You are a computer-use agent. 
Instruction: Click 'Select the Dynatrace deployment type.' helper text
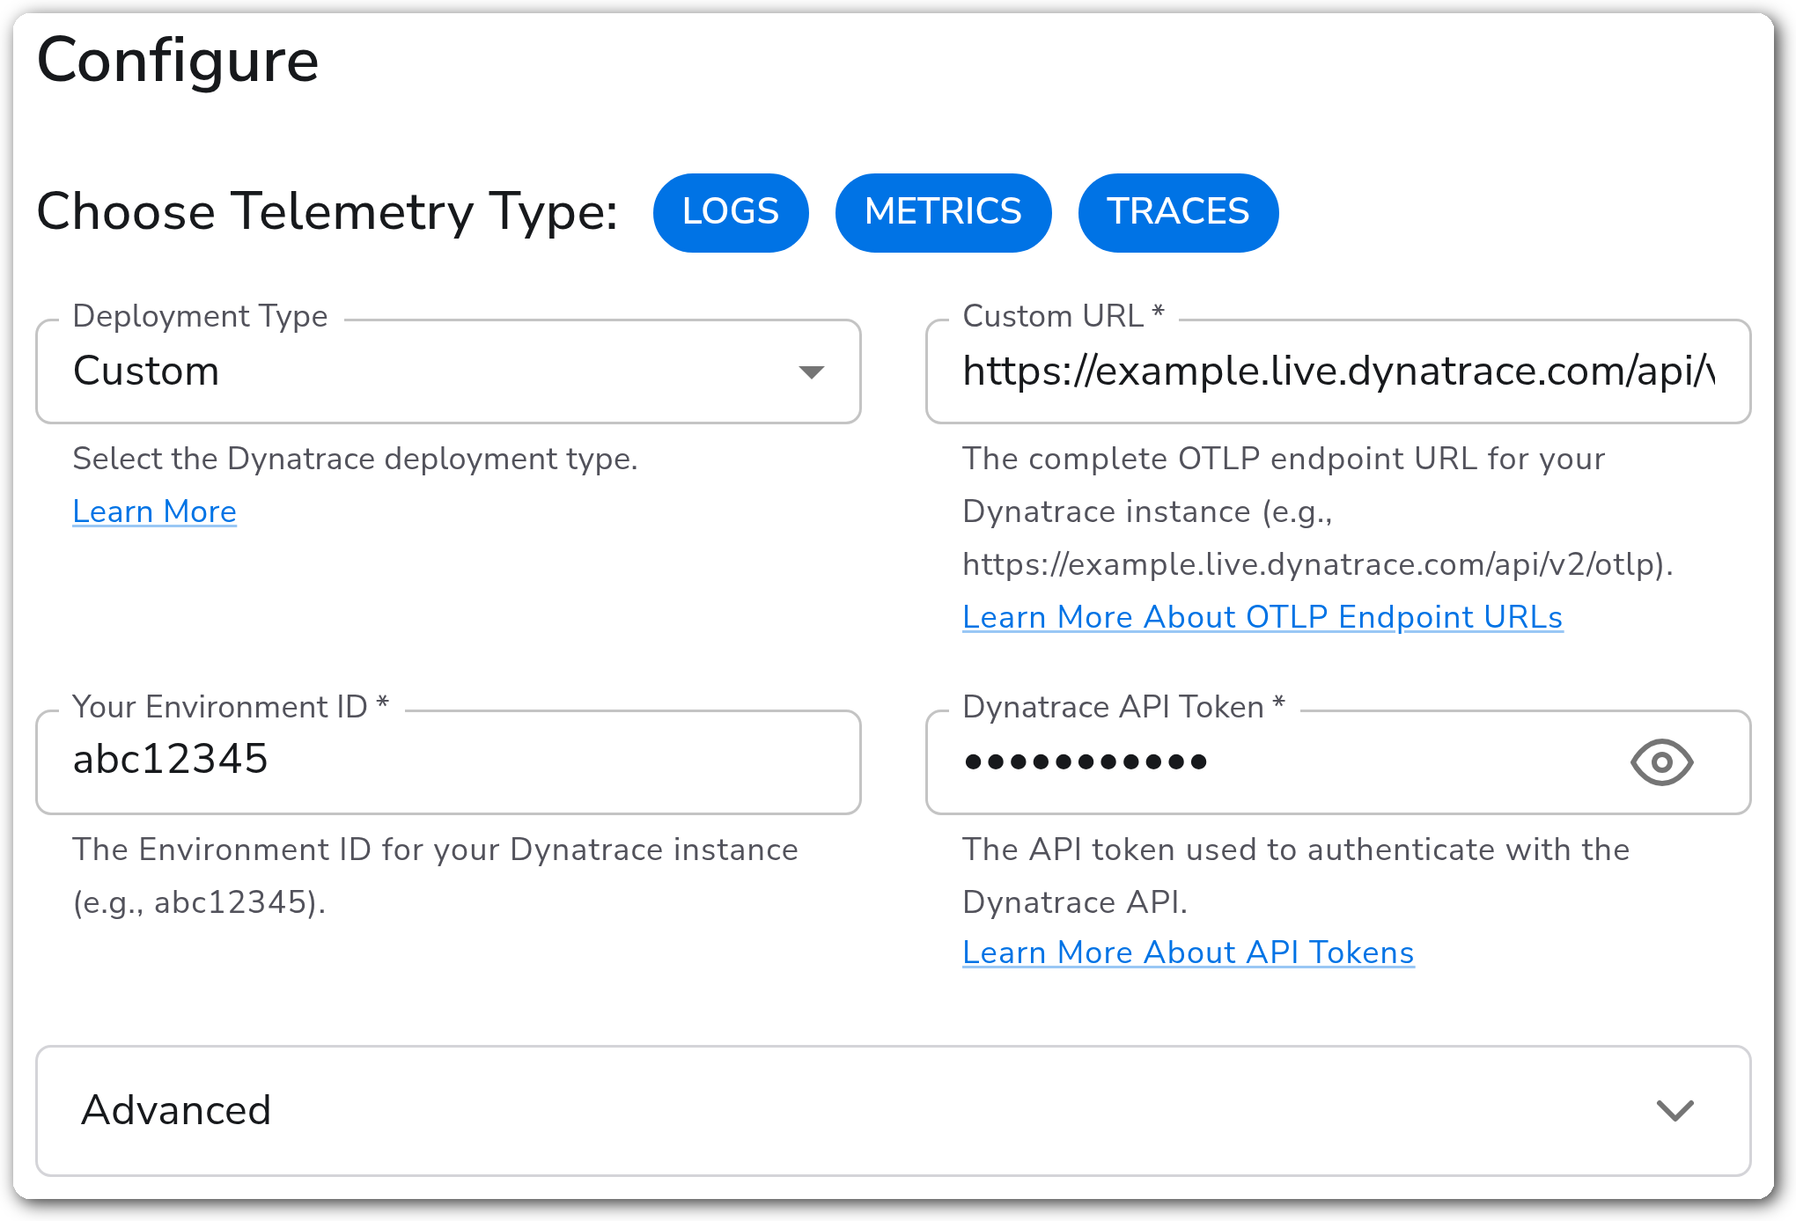tap(356, 459)
